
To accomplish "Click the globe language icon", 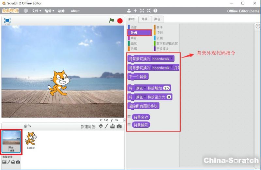I will pyautogui.click(x=26, y=11).
